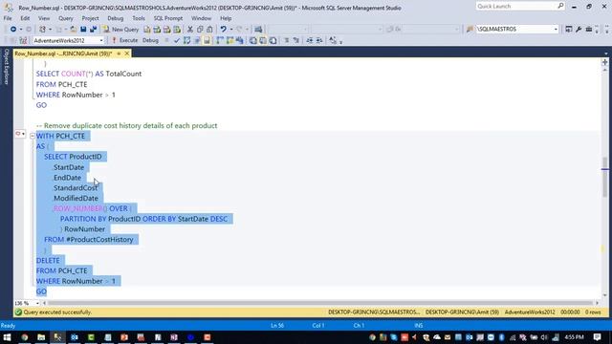The width and height of the screenshot is (612, 344).
Task: Open the Query menu
Action: pos(66,18)
